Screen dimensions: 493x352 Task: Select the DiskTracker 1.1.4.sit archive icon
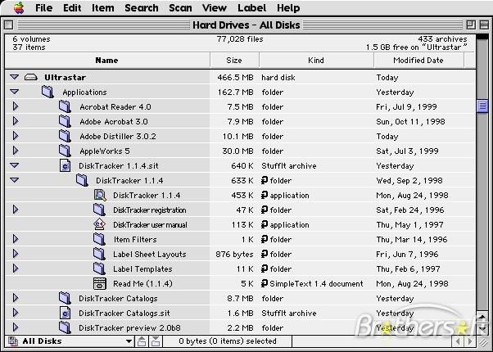point(65,165)
